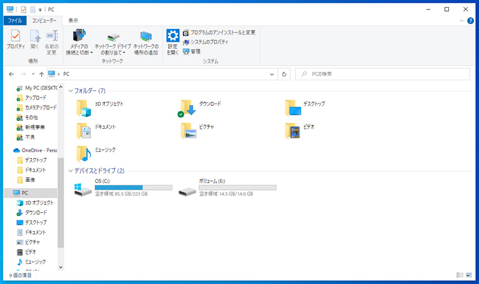Open 3D オブジェクト in the sidebar

pyautogui.click(x=35, y=203)
